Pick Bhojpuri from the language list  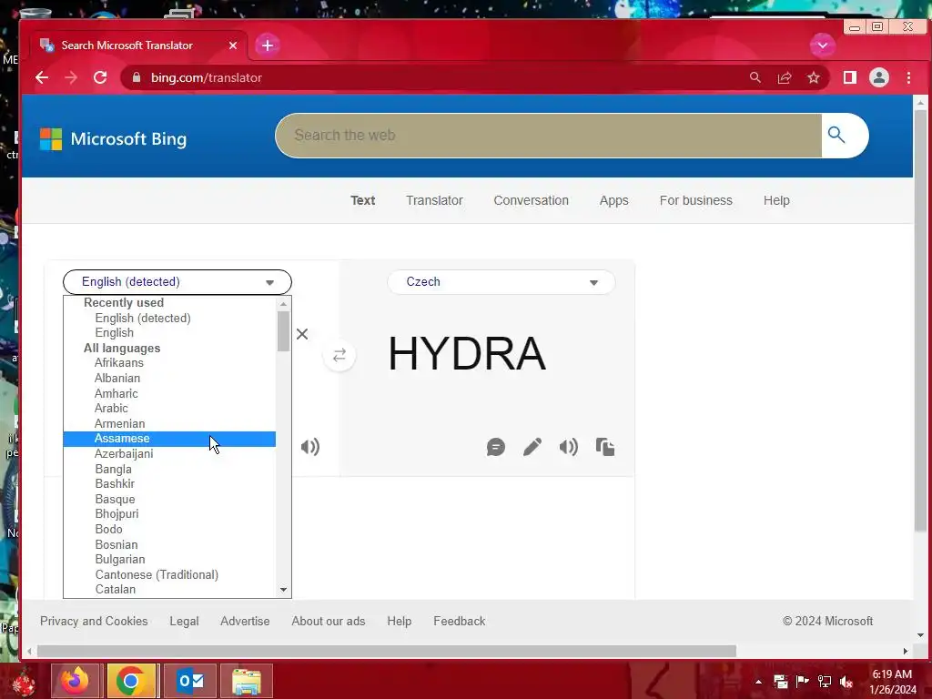coord(169,514)
